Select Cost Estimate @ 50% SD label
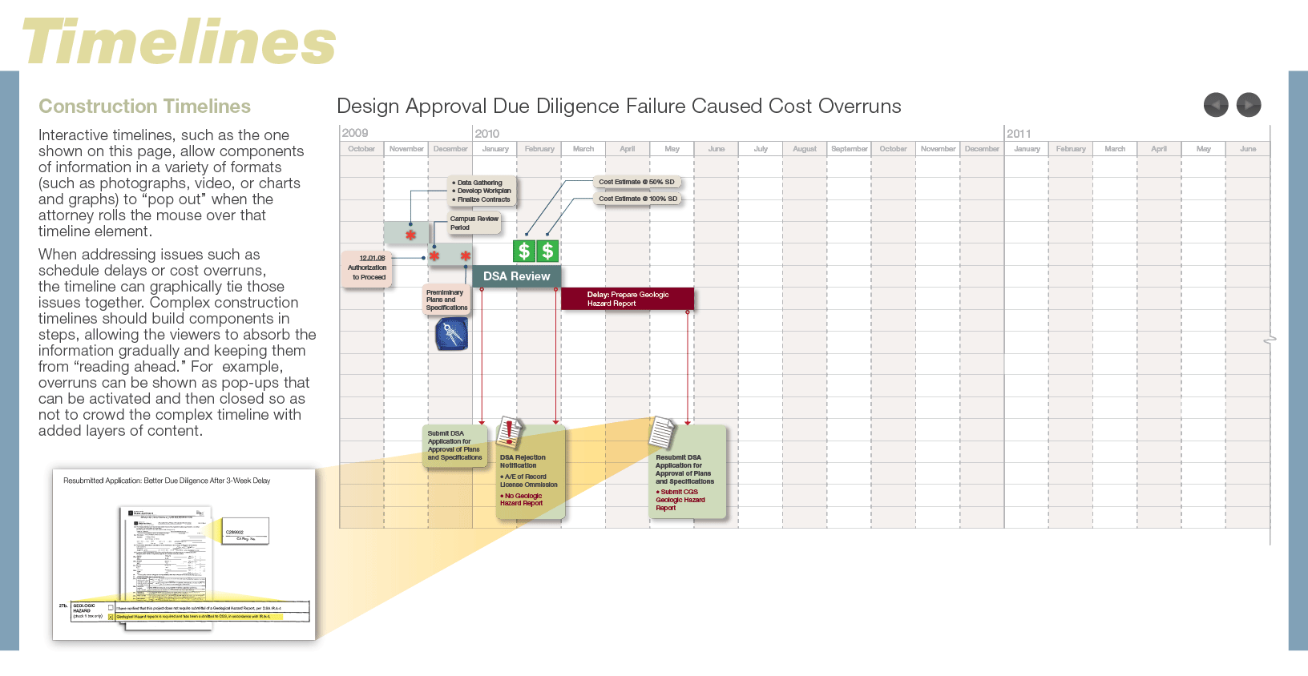Screen dimensions: 1308x676 [x=636, y=182]
